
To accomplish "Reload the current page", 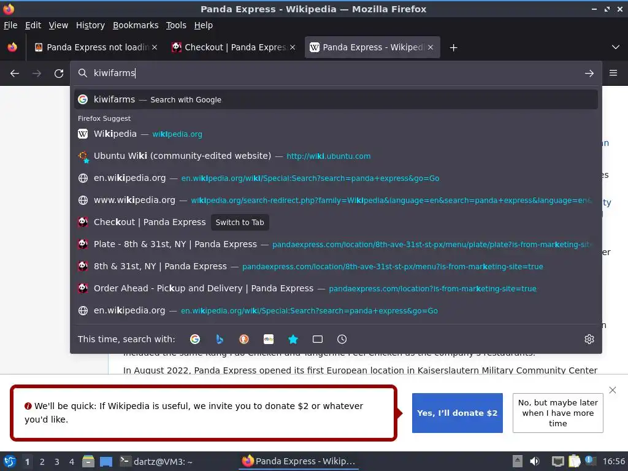I will click(59, 74).
